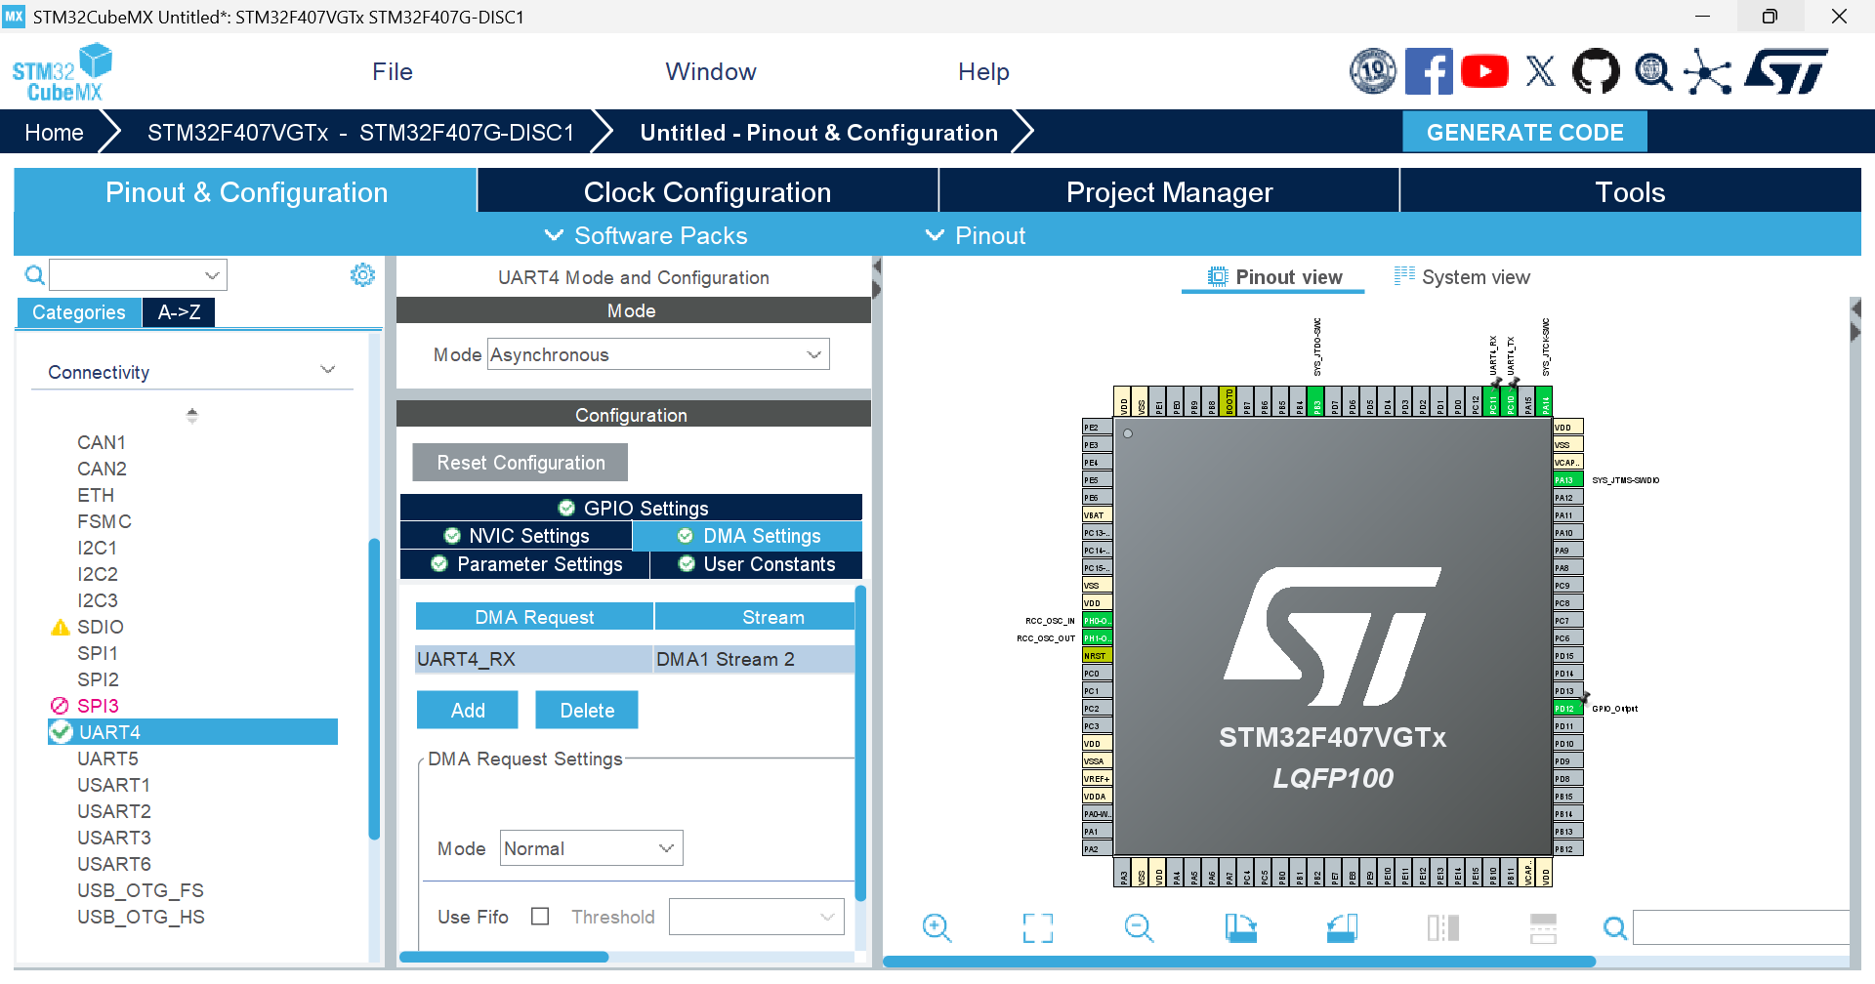Open the Help menu
Viewport: 1875px width, 984px height.
[x=983, y=71]
